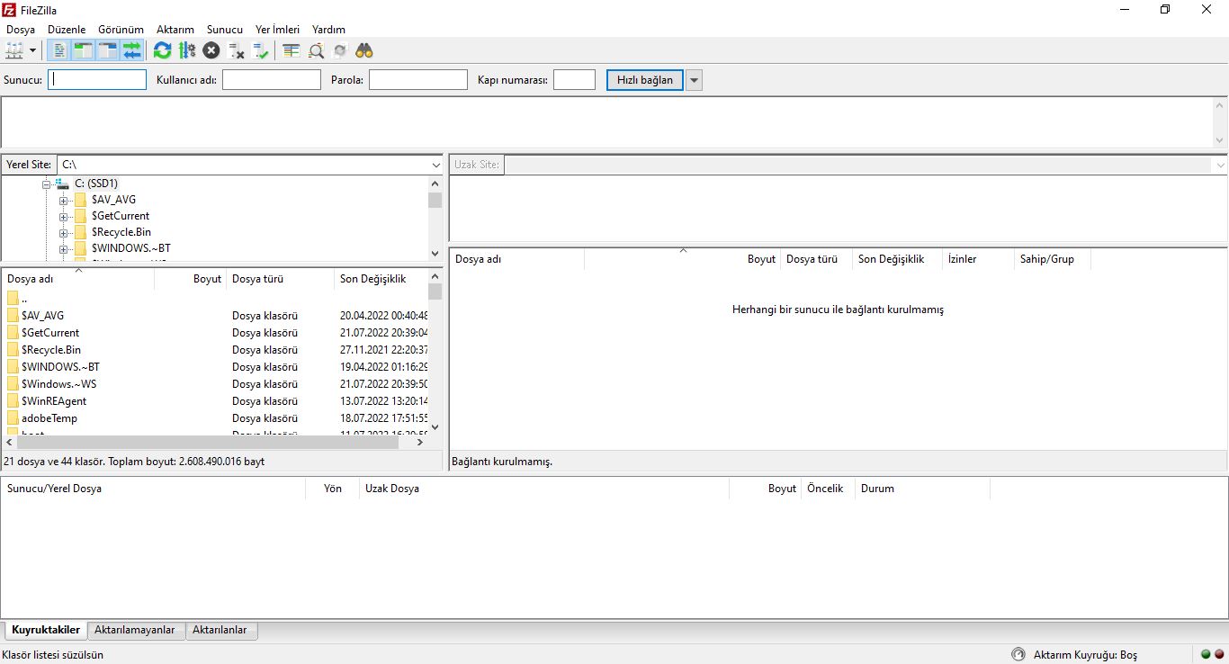The height and width of the screenshot is (664, 1229).
Task: Click the Durum queue column header
Action: point(922,489)
